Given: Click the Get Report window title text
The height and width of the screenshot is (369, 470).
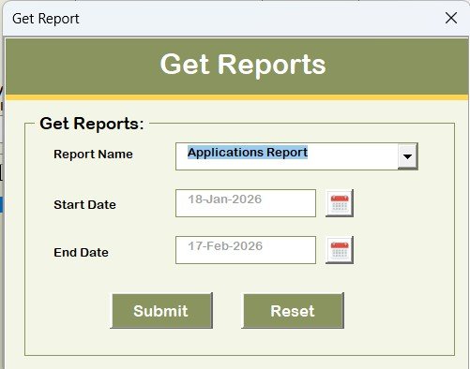Looking at the screenshot, I should tap(46, 19).
